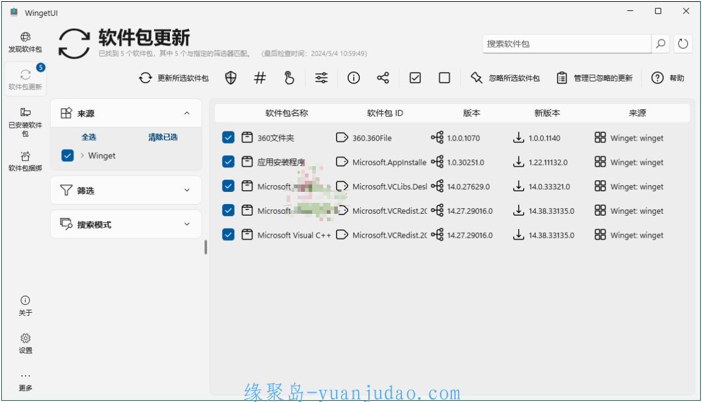Open the Discover Packages (发现软件包) page
This screenshot has height=402, width=702.
coord(25,42)
